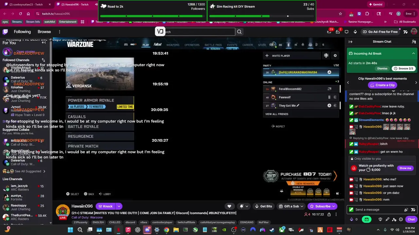Open the whispers icon with 2 badge
The height and width of the screenshot is (235, 419).
(338, 32)
